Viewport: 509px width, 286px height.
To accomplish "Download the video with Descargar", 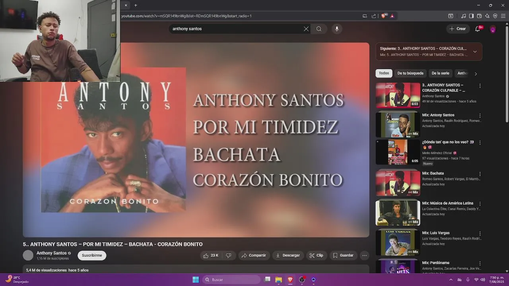I will (x=288, y=255).
